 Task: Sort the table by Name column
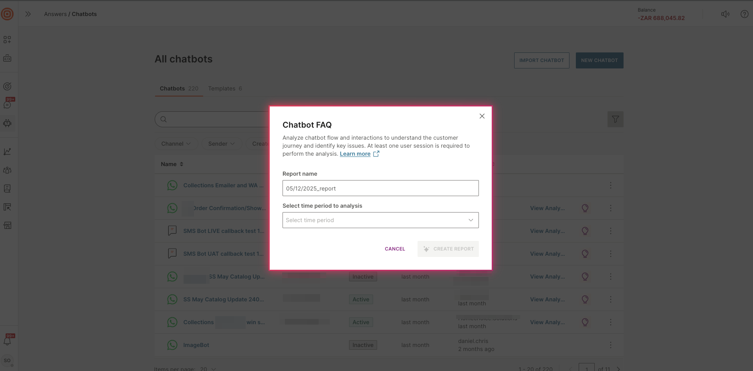point(172,164)
